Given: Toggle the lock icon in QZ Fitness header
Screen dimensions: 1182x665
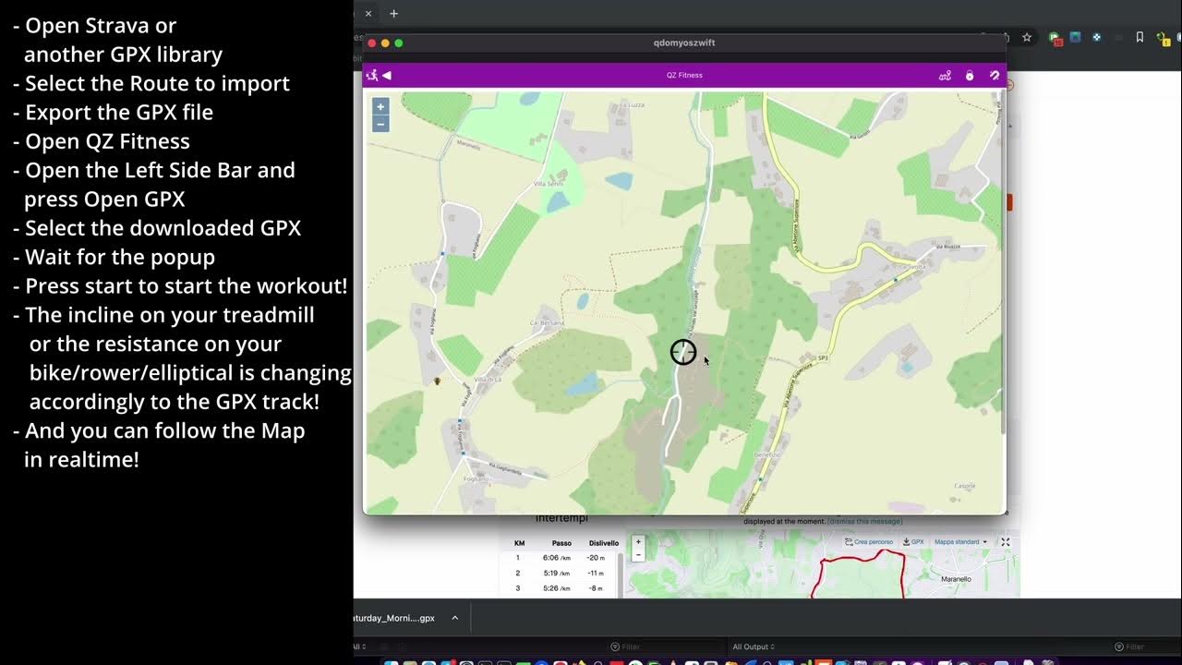Looking at the screenshot, I should point(970,76).
